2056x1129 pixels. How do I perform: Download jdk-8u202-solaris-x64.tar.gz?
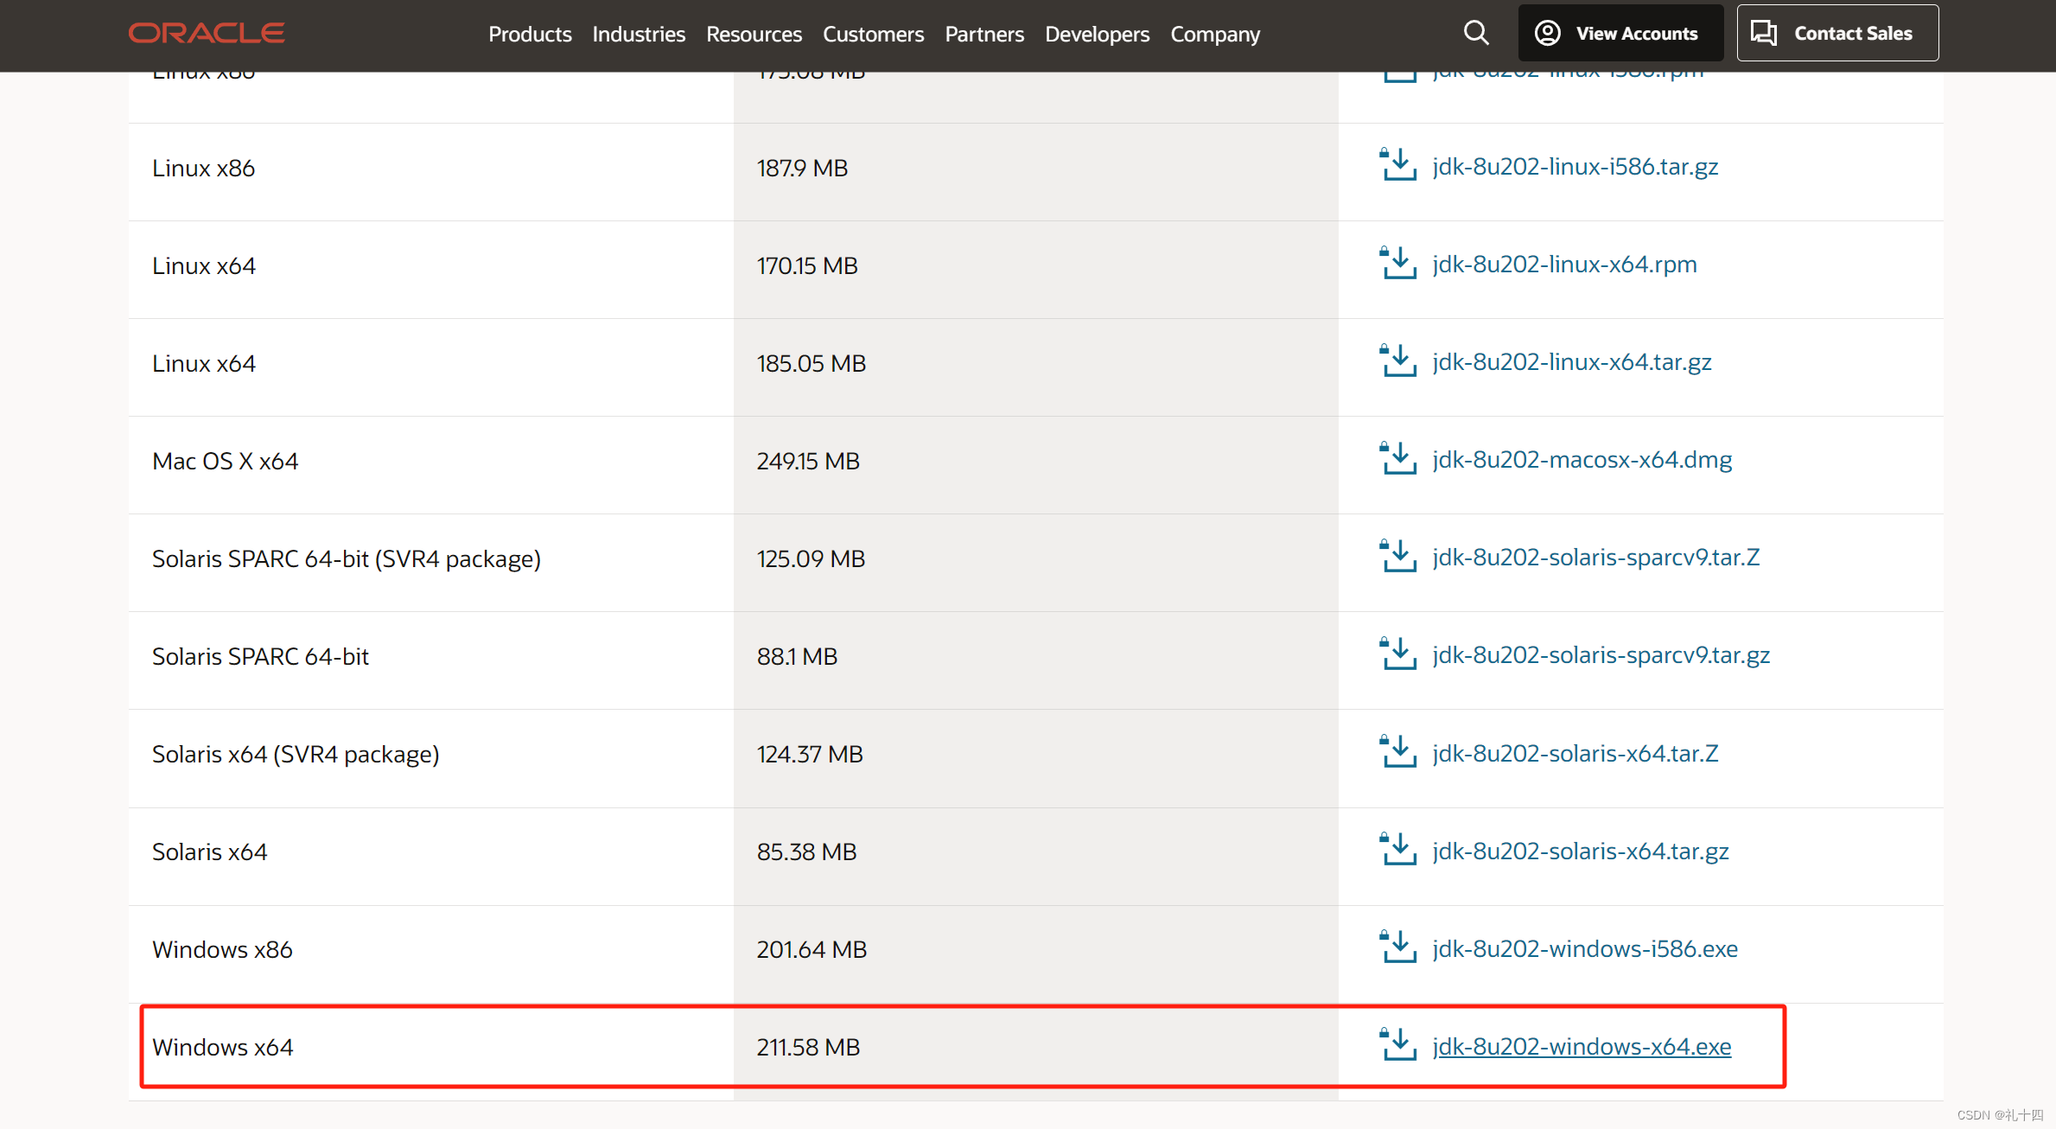(x=1580, y=851)
